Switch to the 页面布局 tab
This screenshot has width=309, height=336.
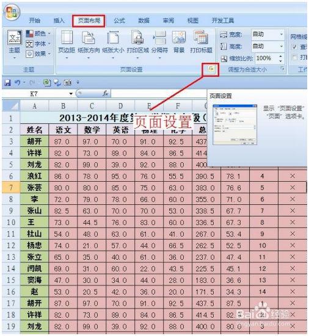pyautogui.click(x=89, y=21)
